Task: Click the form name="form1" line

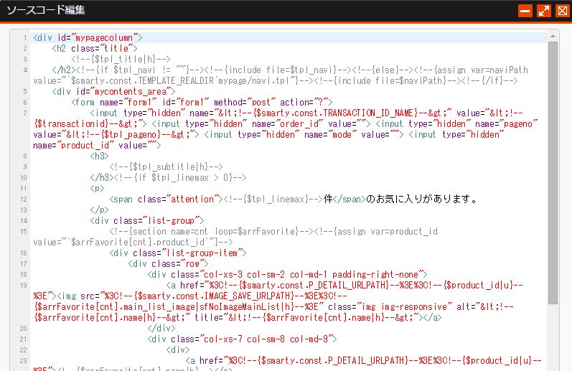Action: coord(202,102)
